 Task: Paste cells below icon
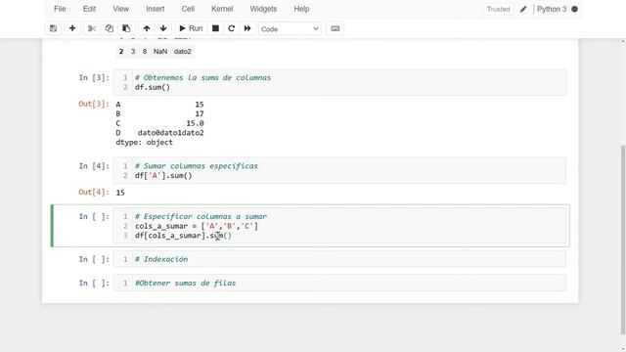coord(126,28)
